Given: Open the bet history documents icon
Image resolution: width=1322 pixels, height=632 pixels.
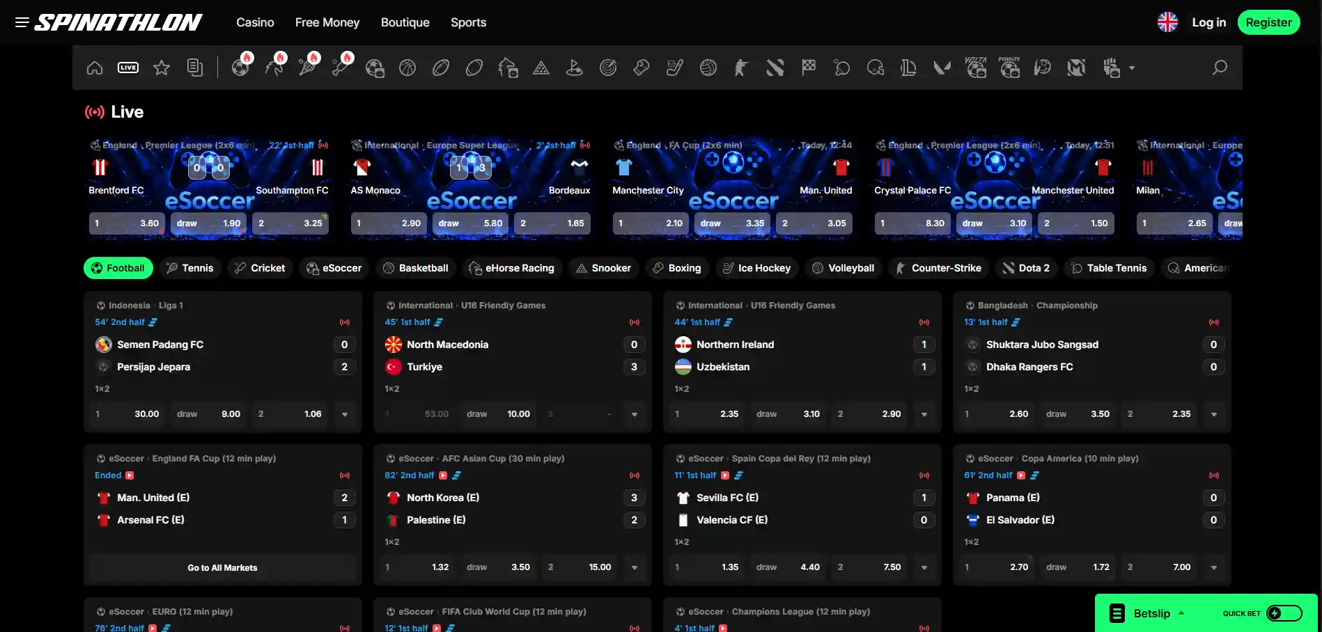Looking at the screenshot, I should [195, 68].
